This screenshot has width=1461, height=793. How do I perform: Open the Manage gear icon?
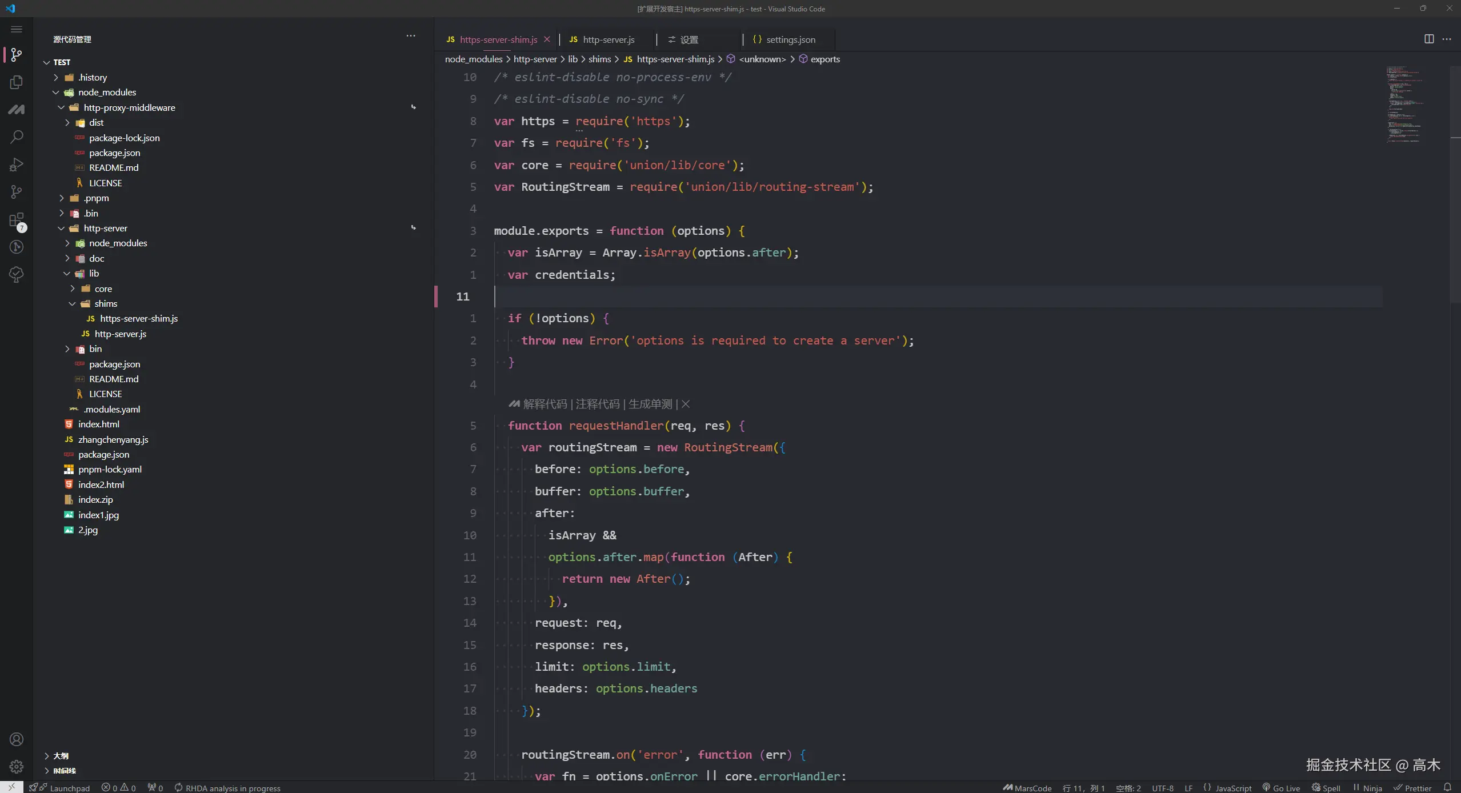point(17,766)
